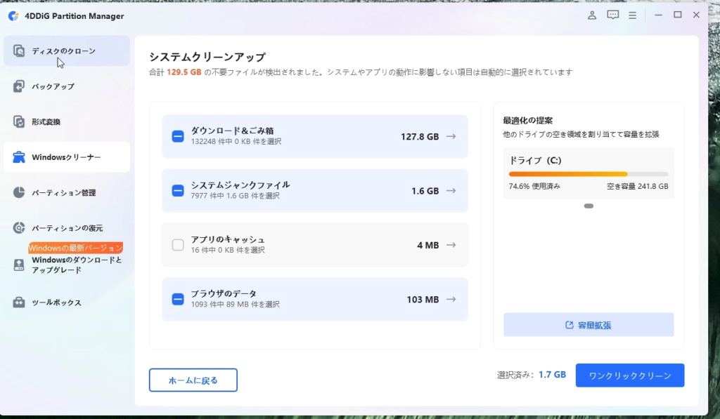Viewport: 720px width, 419px height.
Task: Expand Downloads & Recycle Bin details arrow
Action: (x=451, y=137)
